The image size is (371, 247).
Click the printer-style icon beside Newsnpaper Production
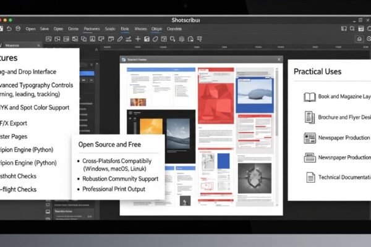(310, 157)
